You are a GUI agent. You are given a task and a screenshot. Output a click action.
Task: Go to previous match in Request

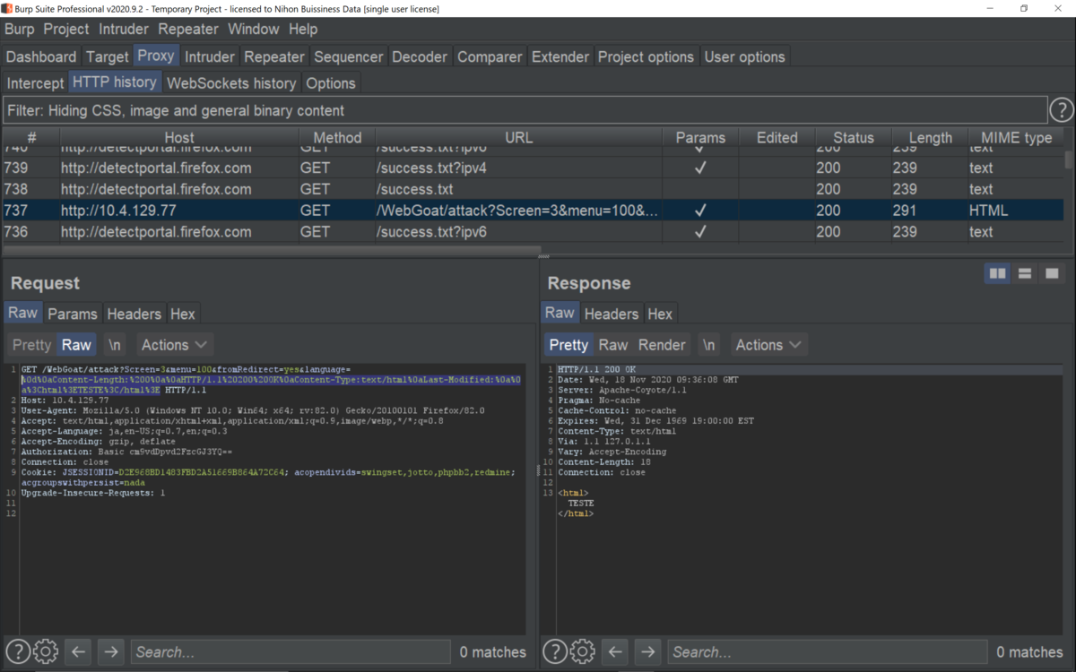point(78,651)
